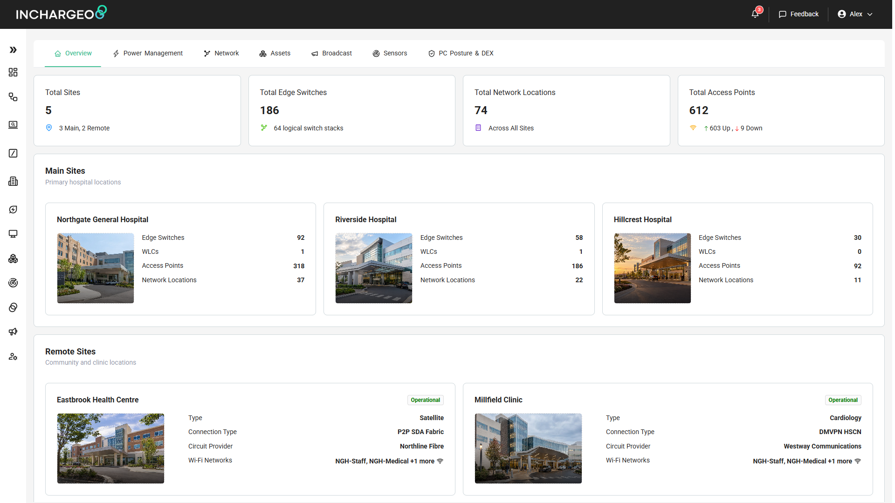895x503 pixels.
Task: Click Millfield Clinic Operational badge
Action: 843,400
